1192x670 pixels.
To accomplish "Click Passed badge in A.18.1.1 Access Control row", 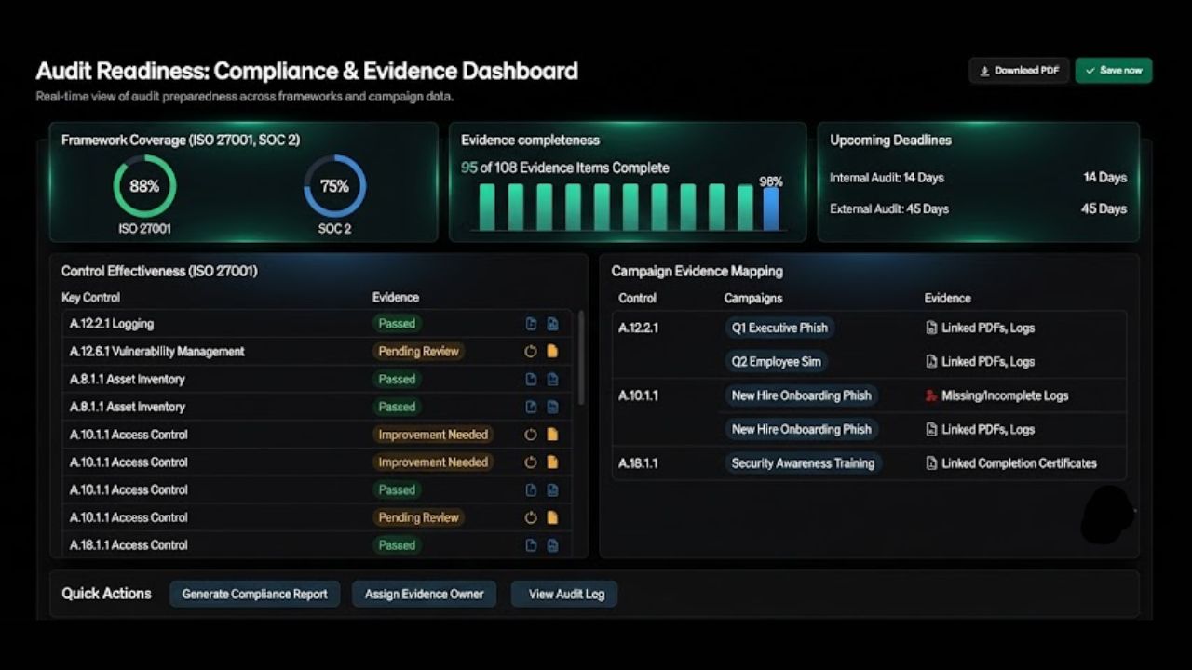I will click(x=397, y=545).
